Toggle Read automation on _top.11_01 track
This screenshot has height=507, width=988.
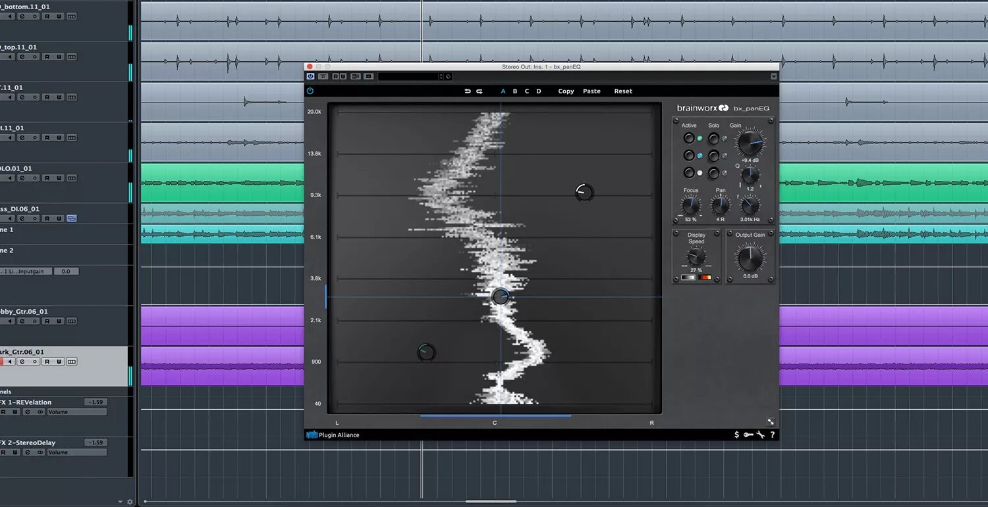tap(47, 57)
